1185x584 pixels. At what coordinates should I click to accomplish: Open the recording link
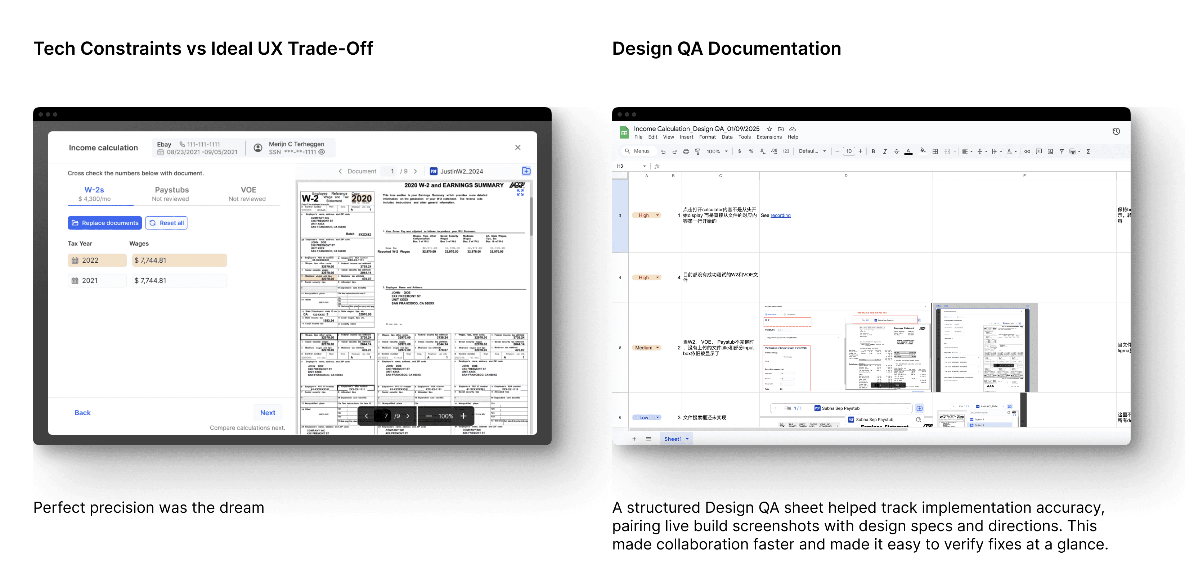(780, 215)
